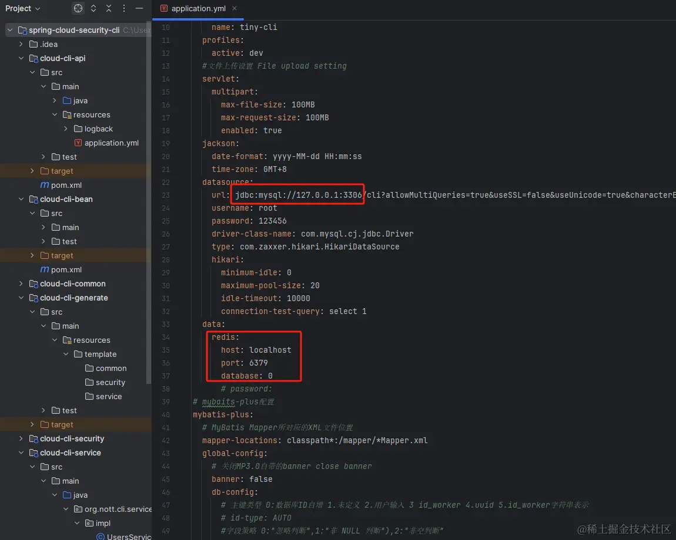Viewport: 676px width, 540px height.
Task: Click the Expand All icon in Project toolbar
Action: pyautogui.click(x=93, y=8)
